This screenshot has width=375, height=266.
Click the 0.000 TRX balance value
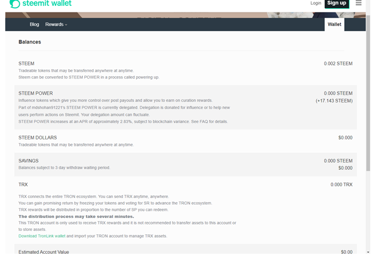(x=342, y=185)
